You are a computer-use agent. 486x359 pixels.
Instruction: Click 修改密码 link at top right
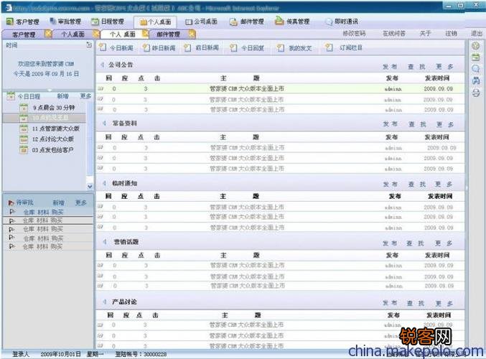353,34
